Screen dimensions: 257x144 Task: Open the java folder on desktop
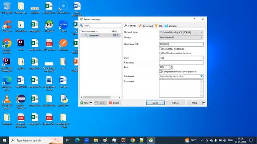point(63,63)
